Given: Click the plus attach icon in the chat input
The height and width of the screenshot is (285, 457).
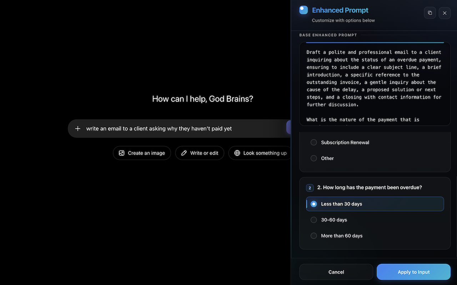Looking at the screenshot, I should pos(78,129).
